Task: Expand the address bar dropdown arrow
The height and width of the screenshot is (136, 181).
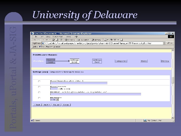Action: point(164,43)
